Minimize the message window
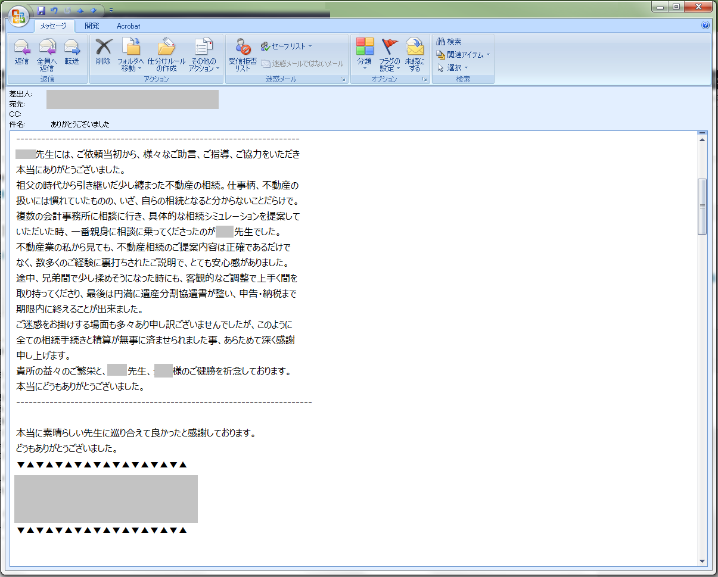The image size is (718, 577). 660,7
